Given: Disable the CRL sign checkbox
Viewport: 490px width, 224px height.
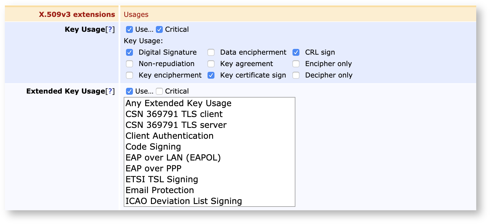Looking at the screenshot, I should [296, 52].
